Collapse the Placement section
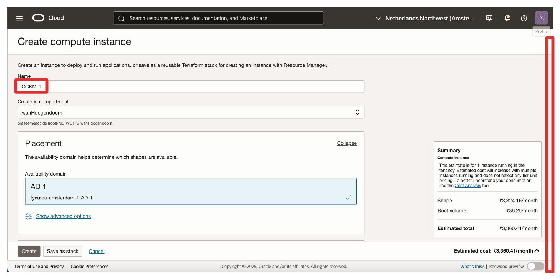The width and height of the screenshot is (560, 279). click(346, 143)
